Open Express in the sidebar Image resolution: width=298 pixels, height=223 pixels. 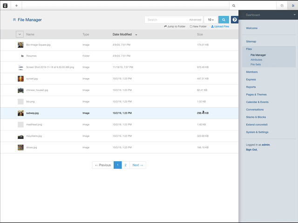point(251,79)
